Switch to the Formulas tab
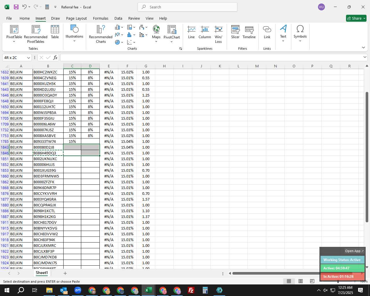Image resolution: width=370 pixels, height=296 pixels. 101,18
